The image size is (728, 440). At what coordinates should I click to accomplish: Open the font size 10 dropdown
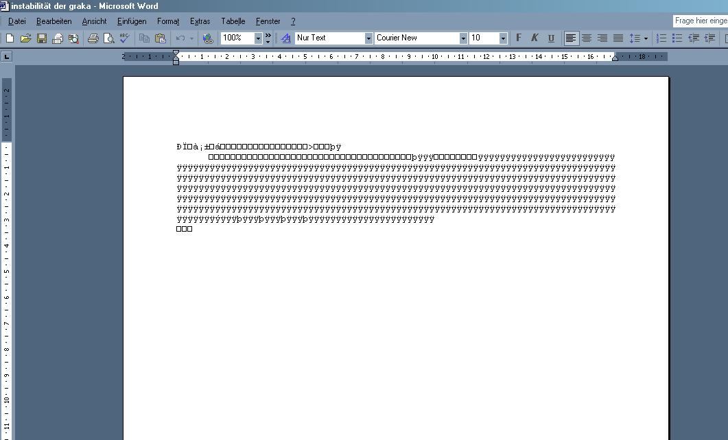pos(503,38)
